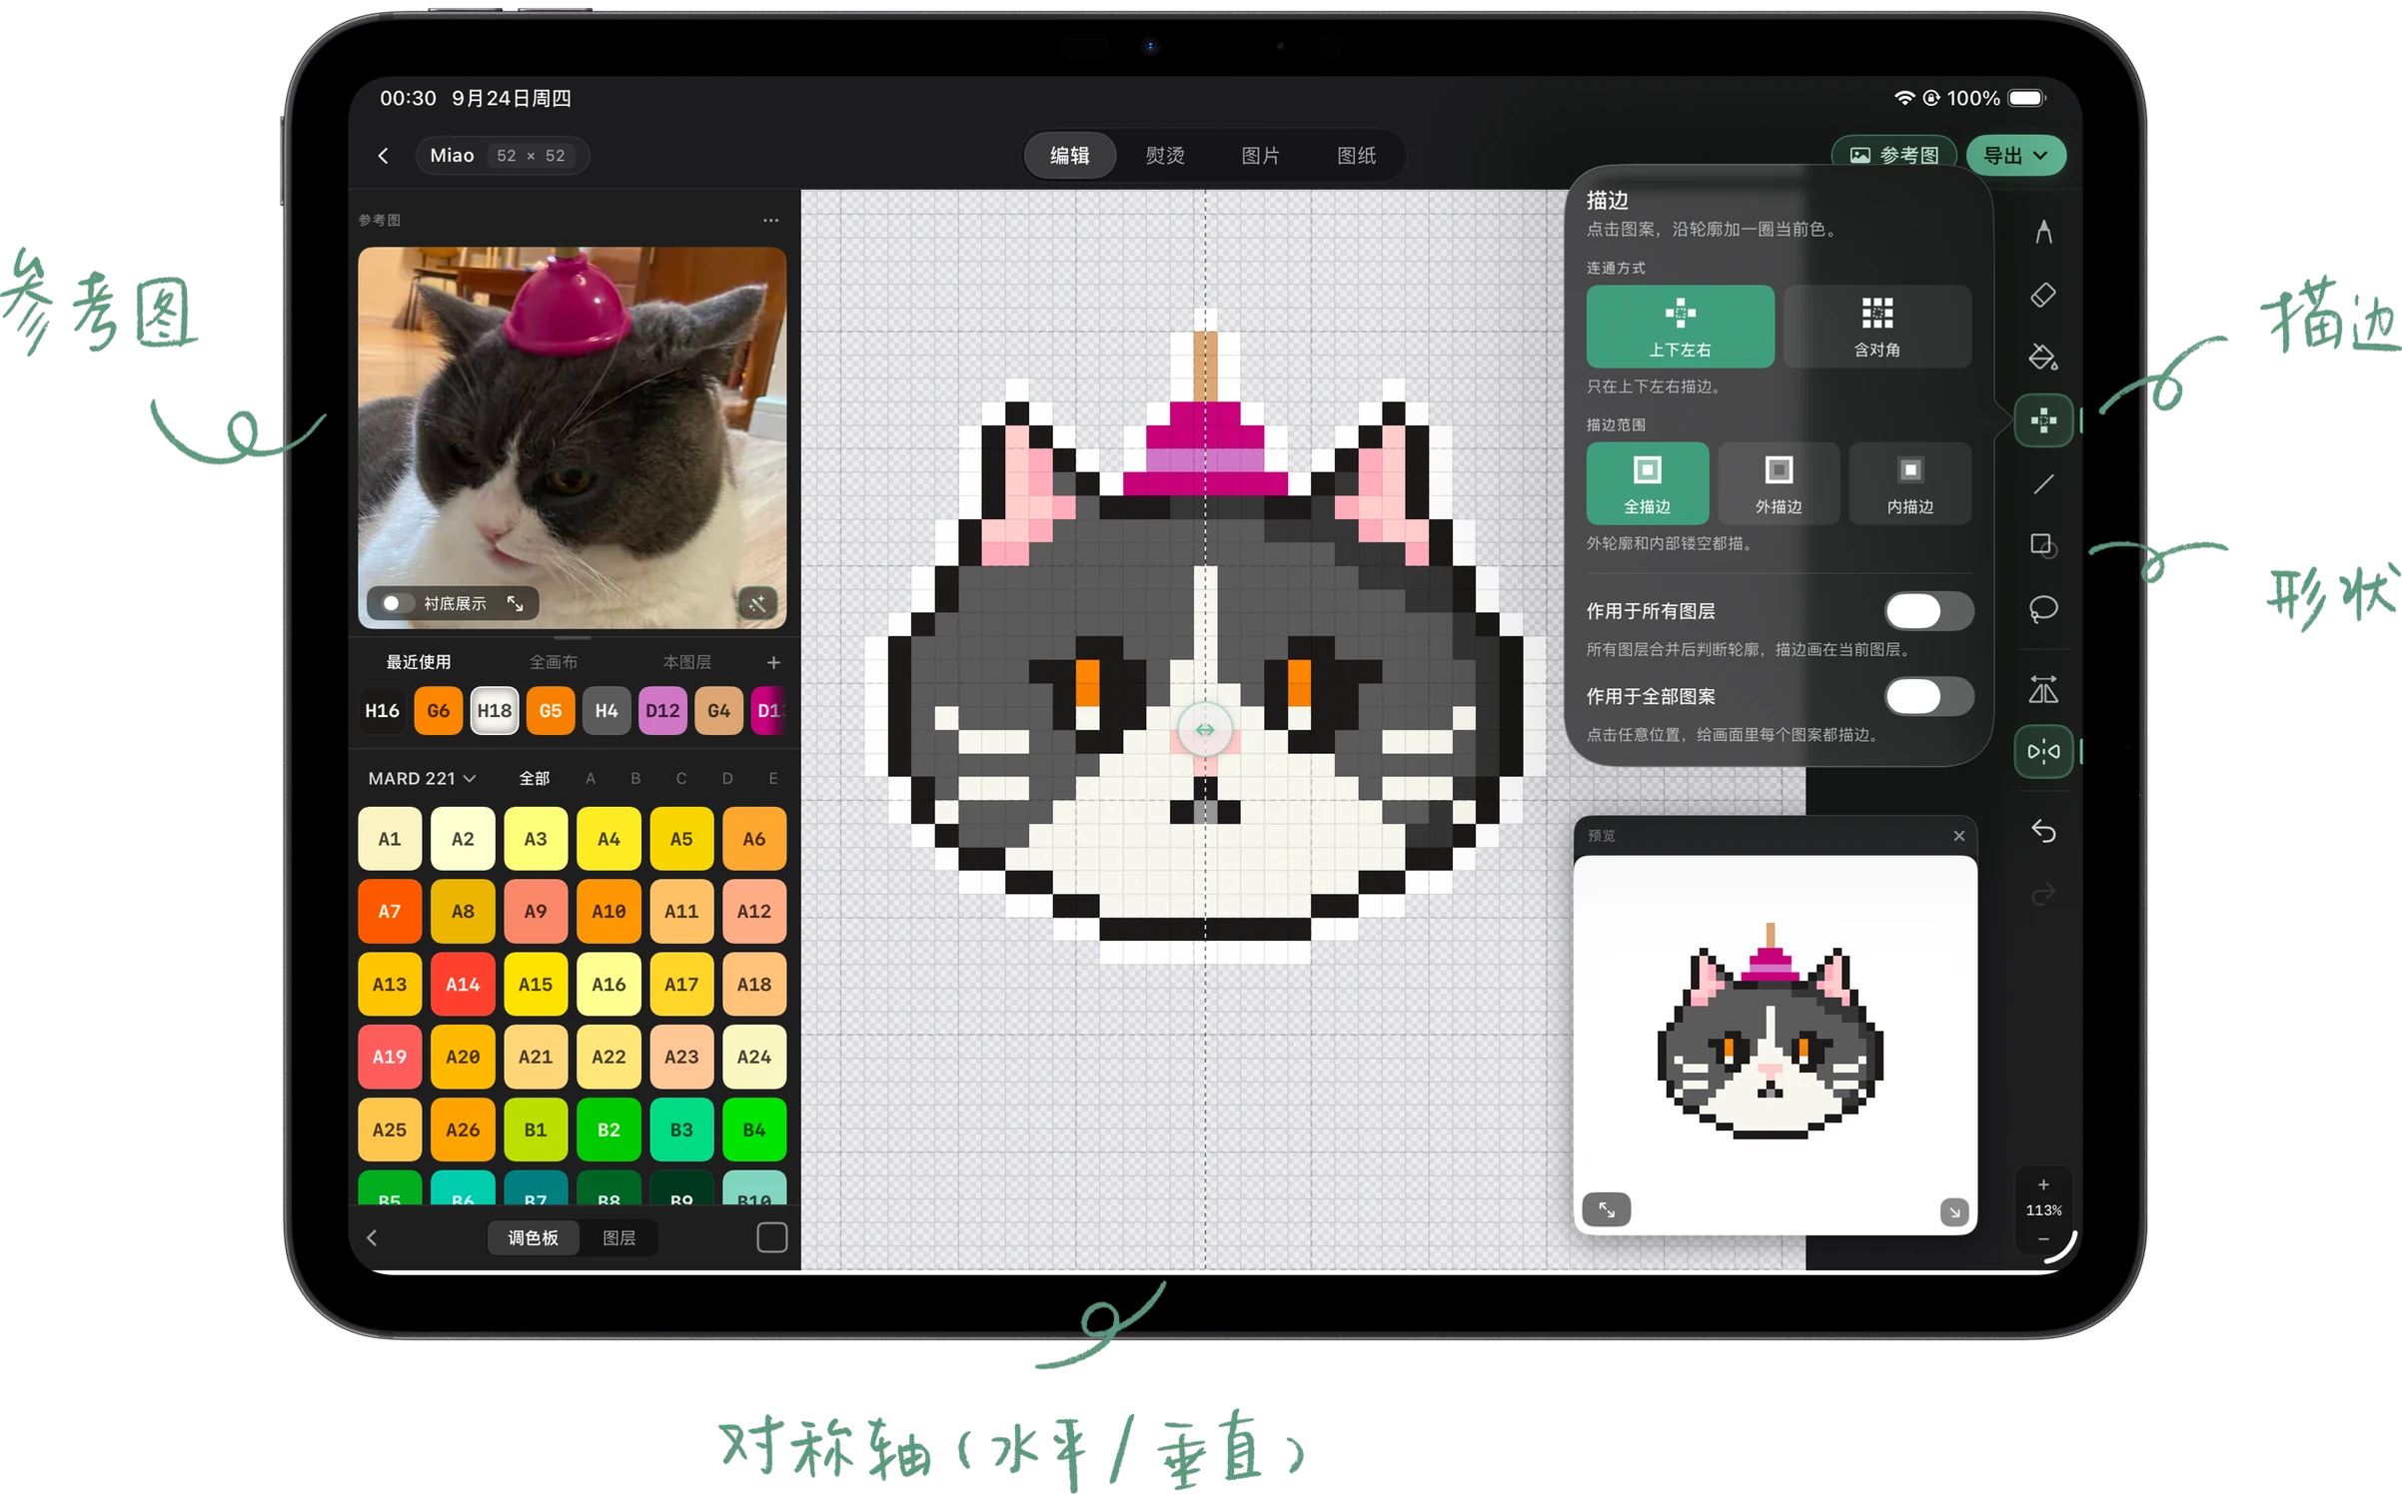Screen dimensions: 2402x1494
Task: Click the 参考图 button
Action: click(1893, 156)
